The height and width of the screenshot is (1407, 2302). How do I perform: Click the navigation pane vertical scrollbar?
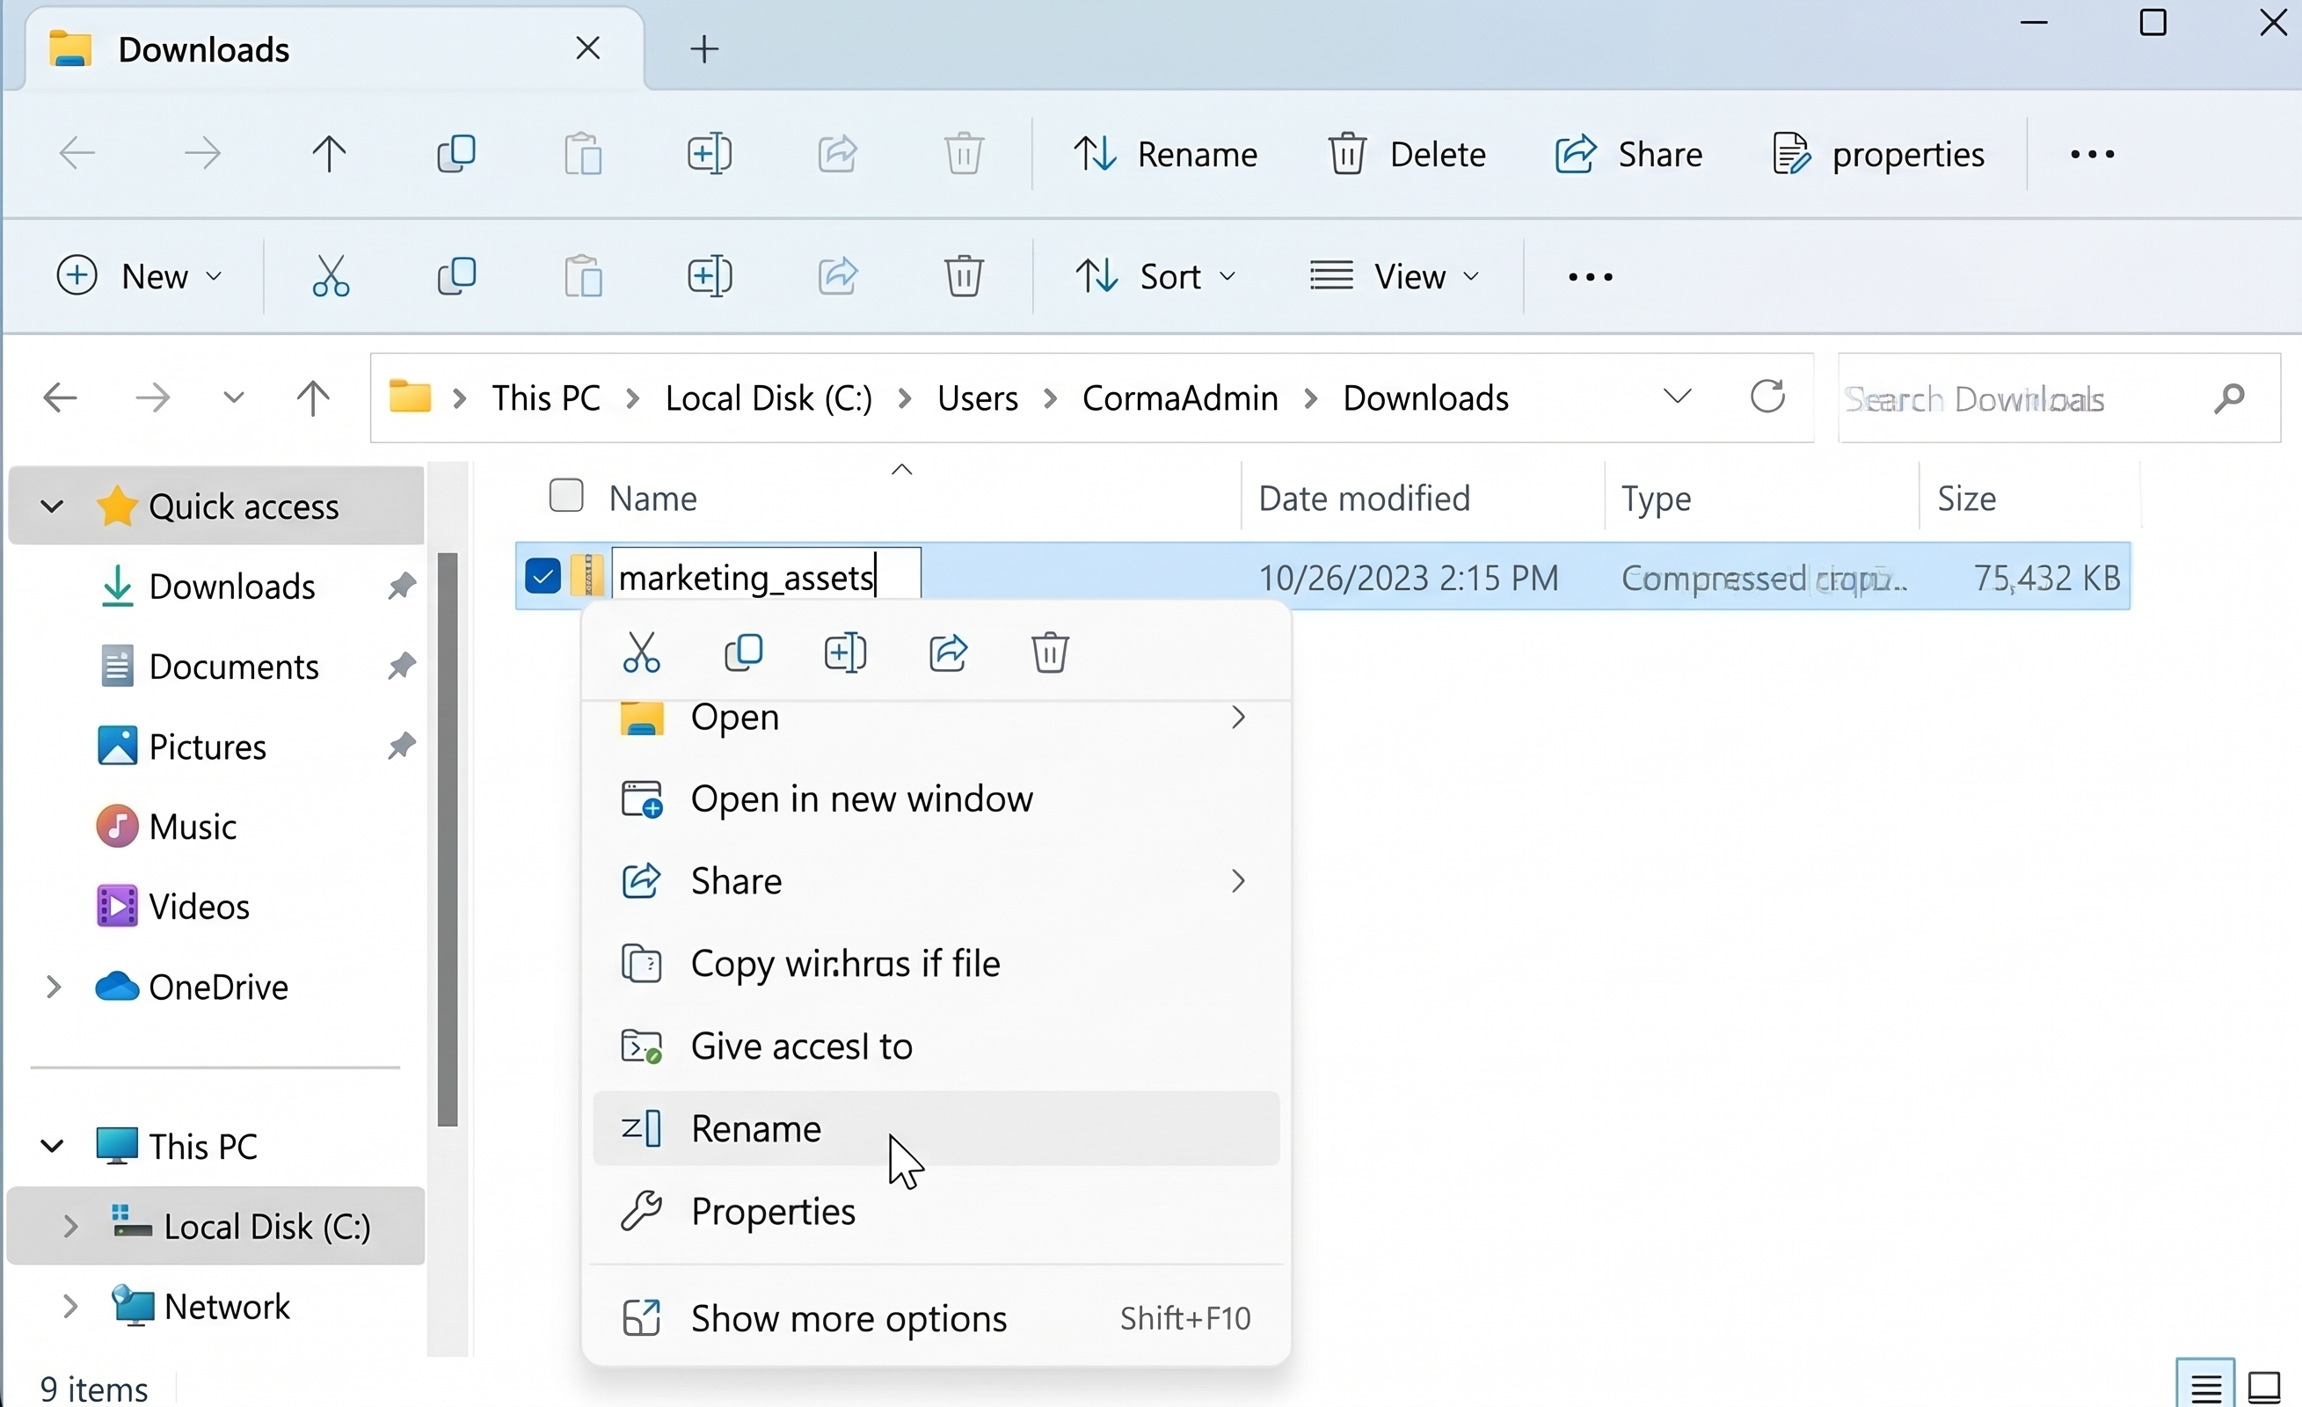(448, 839)
